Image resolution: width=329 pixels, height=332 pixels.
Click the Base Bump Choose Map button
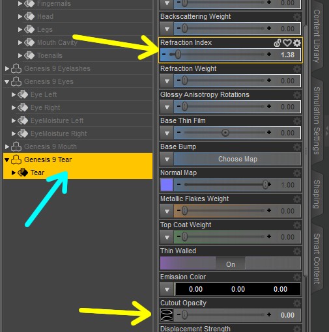coord(237,159)
